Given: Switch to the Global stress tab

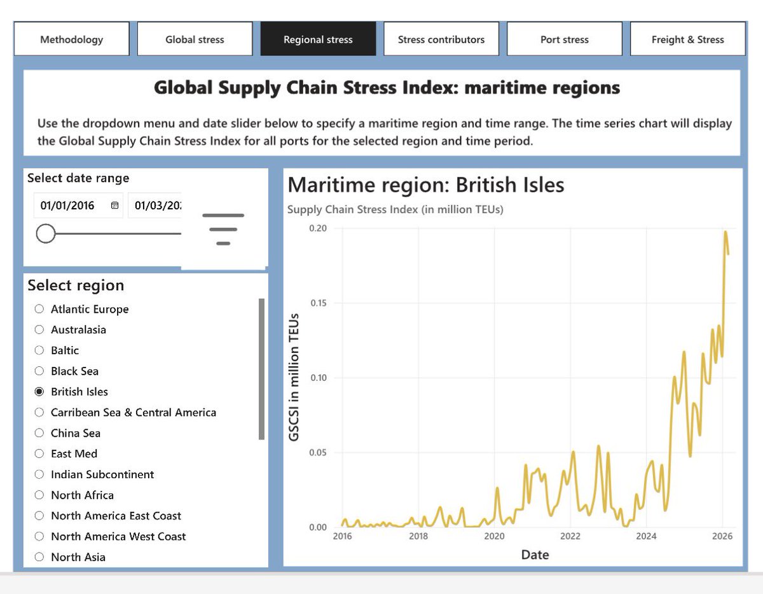Looking at the screenshot, I should coord(195,39).
